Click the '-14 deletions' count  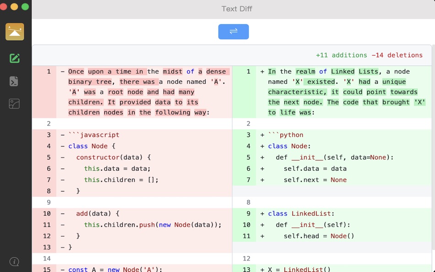[397, 55]
